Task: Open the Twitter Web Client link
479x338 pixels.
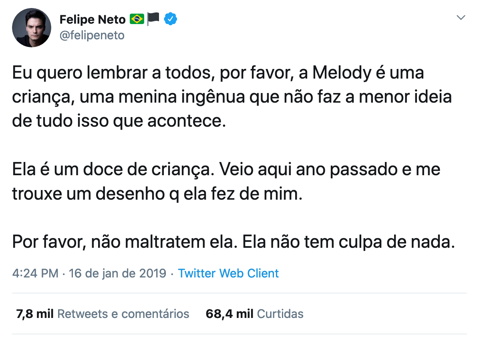Action: pos(228,273)
